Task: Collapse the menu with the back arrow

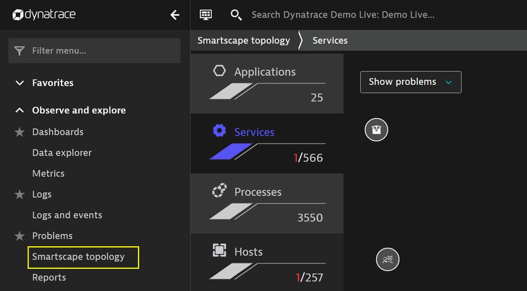Action: click(175, 15)
